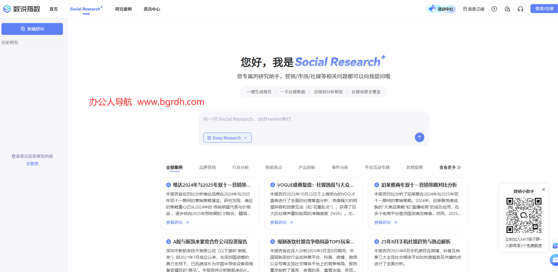
Task: Close the 营销小助手 popup
Action: [x=543, y=189]
